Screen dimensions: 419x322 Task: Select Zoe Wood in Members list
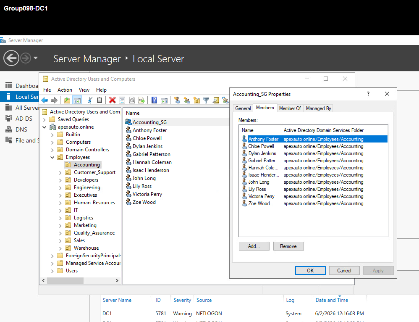[x=259, y=203]
